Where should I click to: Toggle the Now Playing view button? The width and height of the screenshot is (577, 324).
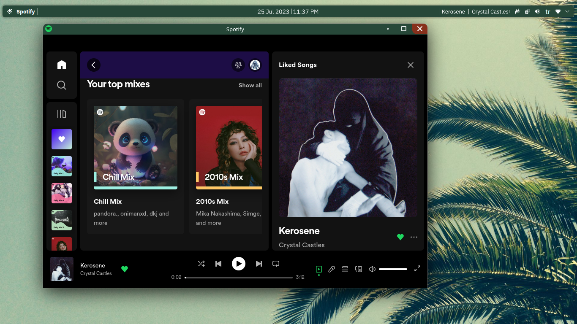click(x=319, y=269)
